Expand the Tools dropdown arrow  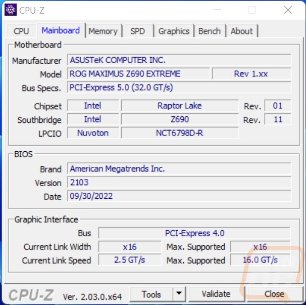179,294
